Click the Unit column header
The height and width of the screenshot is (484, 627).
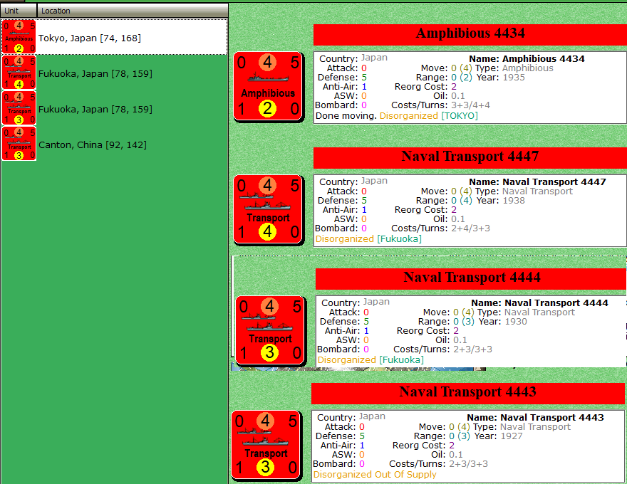click(x=19, y=11)
